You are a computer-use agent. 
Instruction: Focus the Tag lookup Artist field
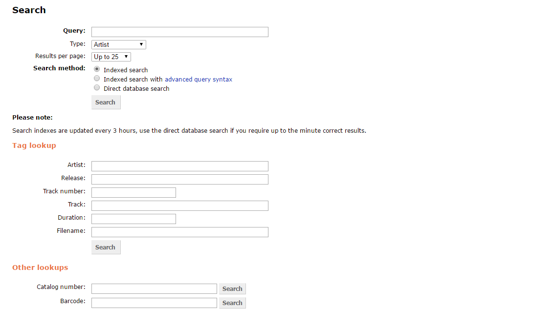(x=180, y=166)
